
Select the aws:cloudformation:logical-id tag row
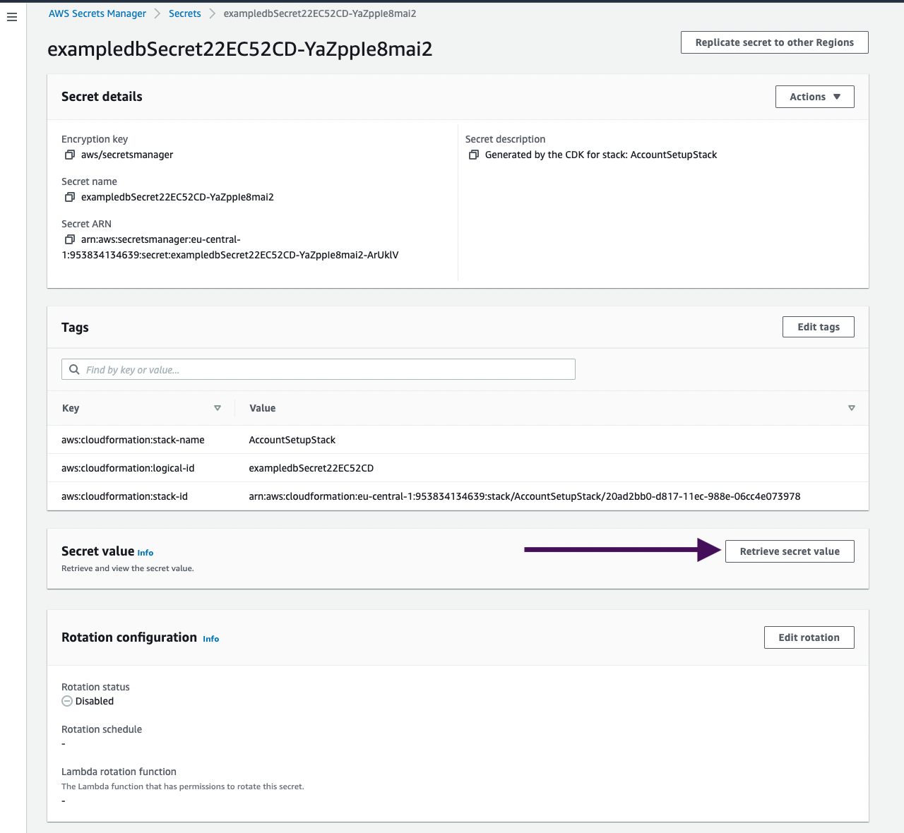point(458,468)
